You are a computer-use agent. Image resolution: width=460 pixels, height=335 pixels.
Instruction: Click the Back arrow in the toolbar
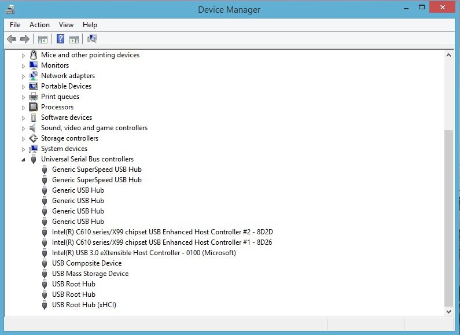point(12,39)
